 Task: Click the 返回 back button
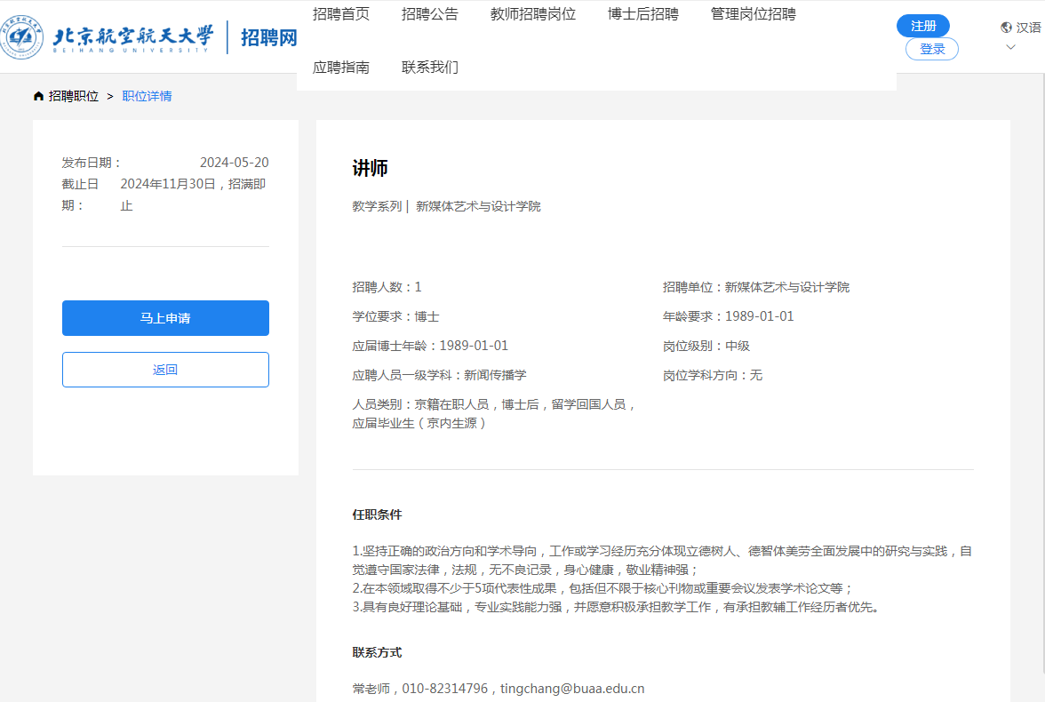pos(165,370)
